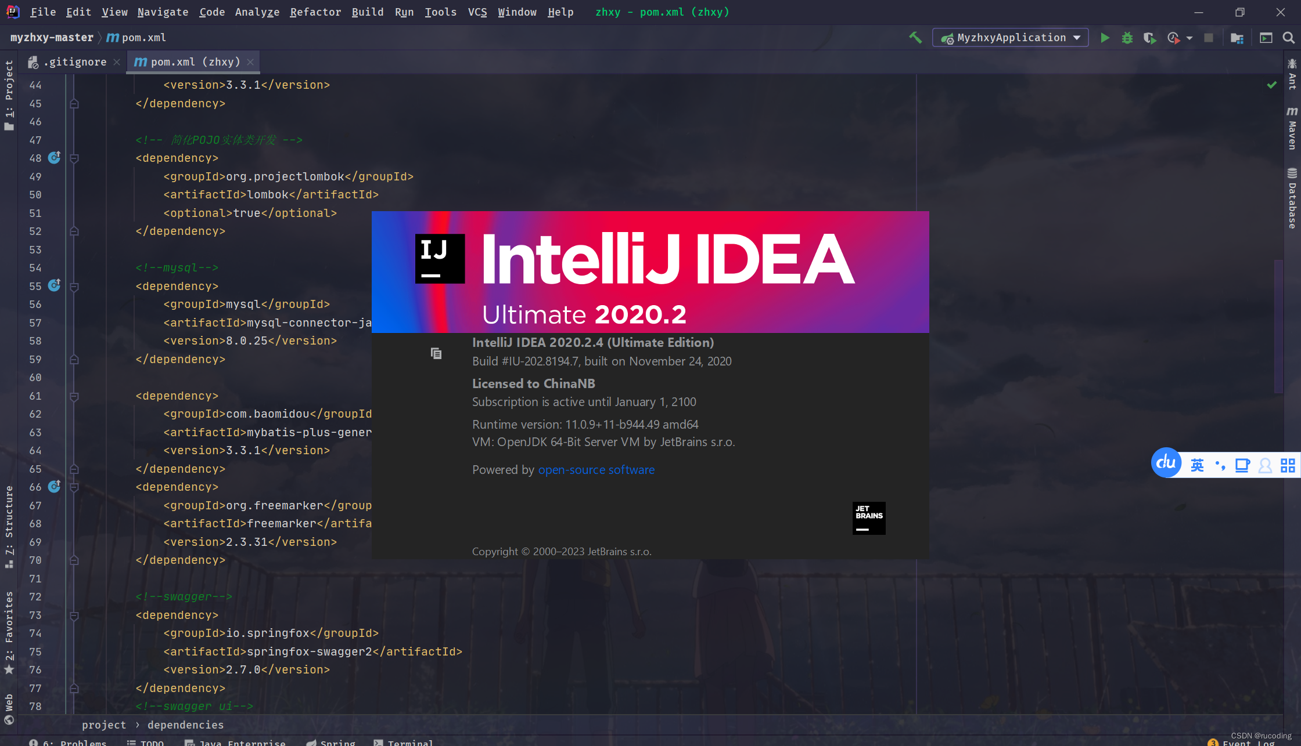Toggle the Favorites tool window

[x=9, y=632]
